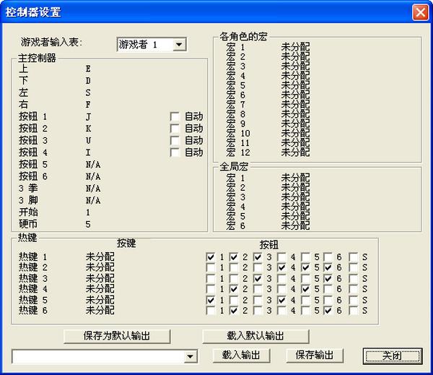Viewport: 433px width, 375px height.
Task: Select the 热键 1 未分配 entry
Action: pyautogui.click(x=100, y=257)
